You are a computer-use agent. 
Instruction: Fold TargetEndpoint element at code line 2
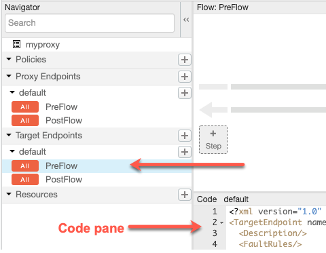tap(222, 223)
